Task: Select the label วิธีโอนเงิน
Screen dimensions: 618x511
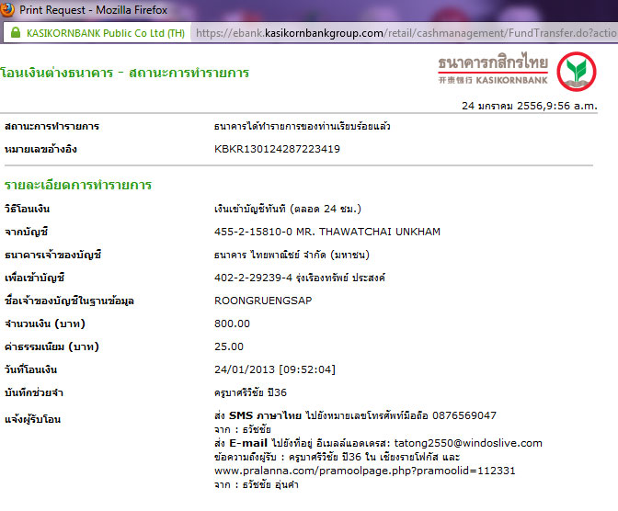Action: click(x=28, y=209)
